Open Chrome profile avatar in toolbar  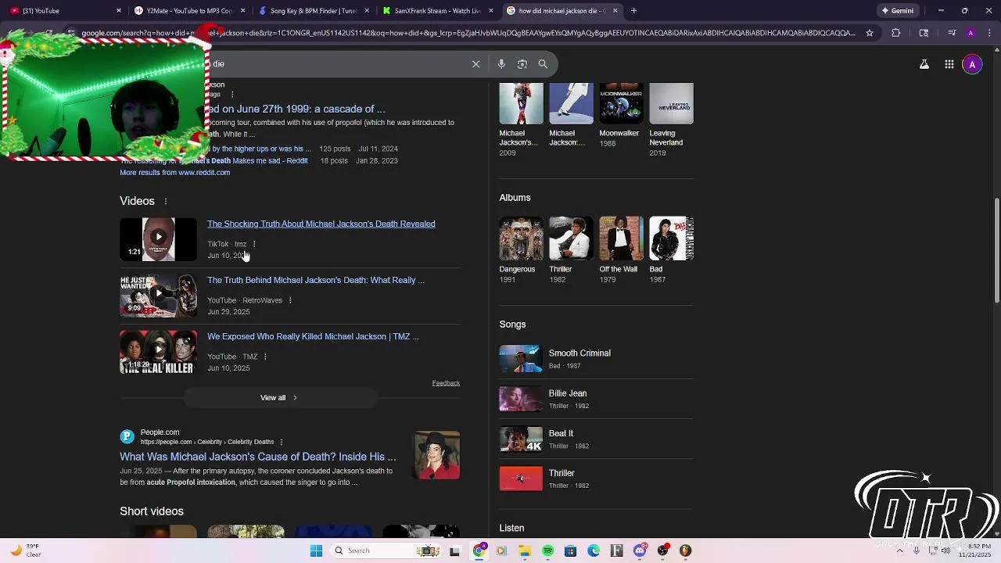tap(971, 33)
